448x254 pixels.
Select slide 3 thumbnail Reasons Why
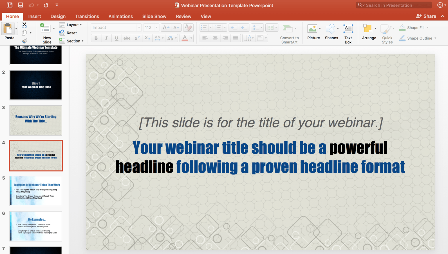(x=36, y=120)
